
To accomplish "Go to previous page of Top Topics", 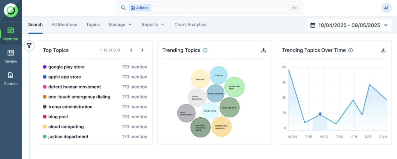I will pos(131,50).
